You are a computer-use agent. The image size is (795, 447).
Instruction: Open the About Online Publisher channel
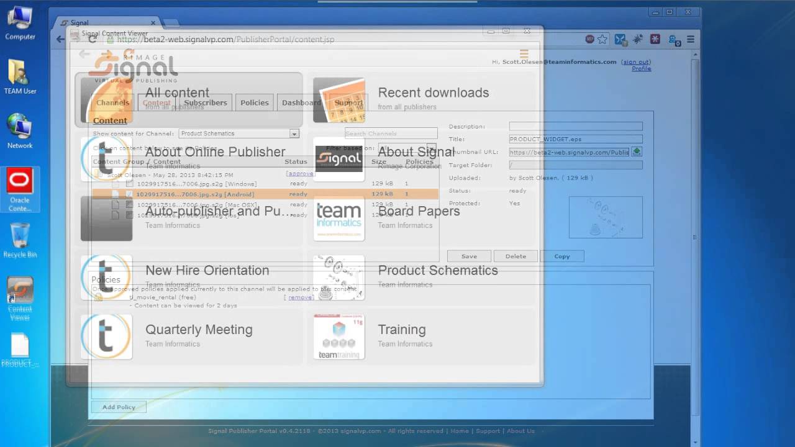click(x=189, y=158)
